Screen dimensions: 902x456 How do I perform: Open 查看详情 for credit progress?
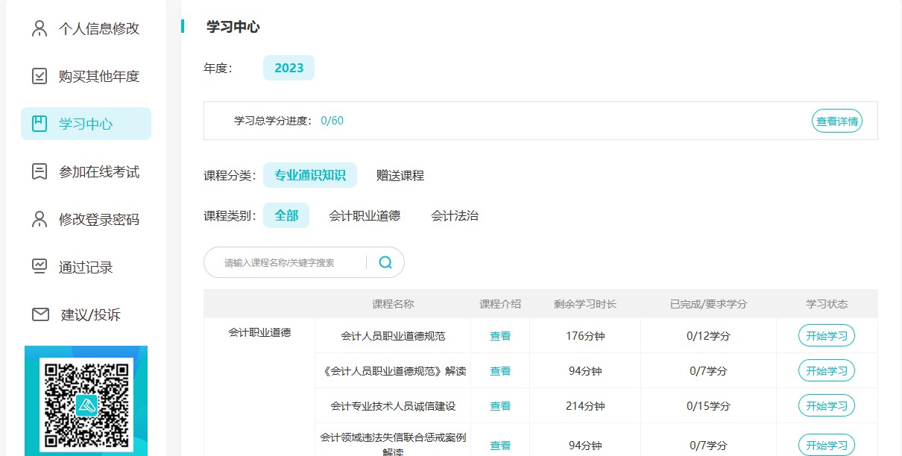tap(836, 121)
